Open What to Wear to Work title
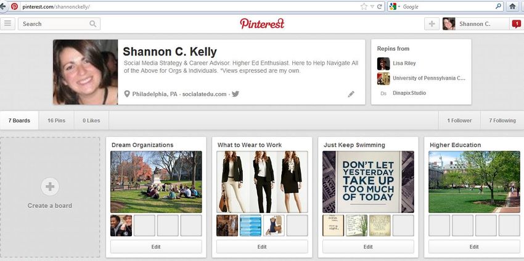 click(250, 145)
